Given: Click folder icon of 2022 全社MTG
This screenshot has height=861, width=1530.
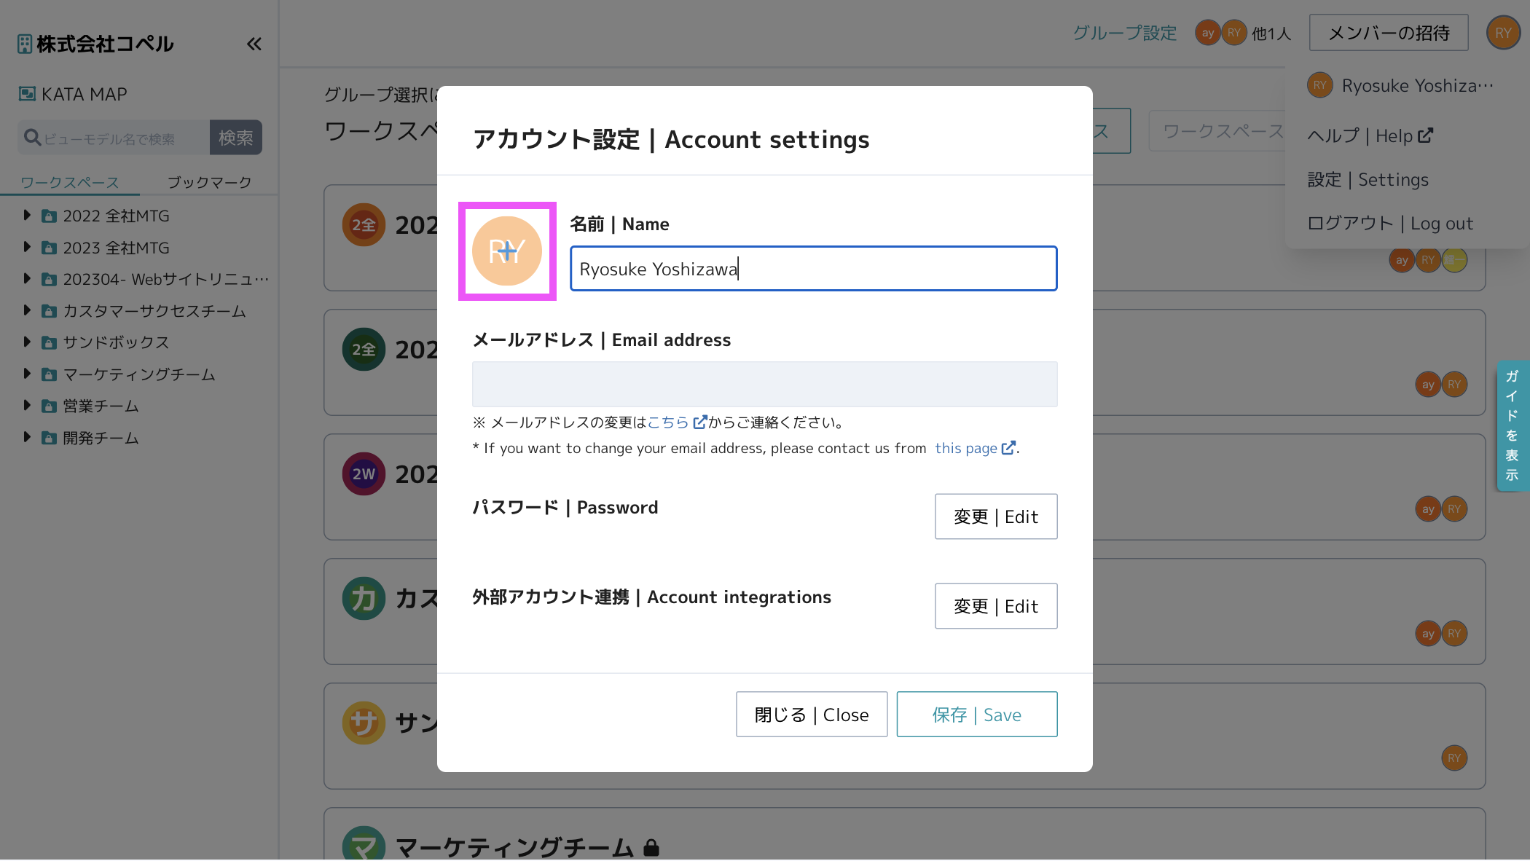Looking at the screenshot, I should tap(49, 216).
